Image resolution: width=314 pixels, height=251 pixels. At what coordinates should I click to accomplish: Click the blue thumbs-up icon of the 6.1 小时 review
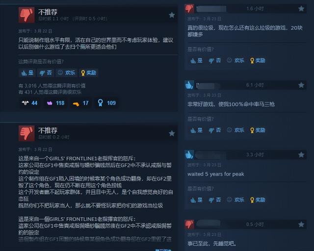pyautogui.click(x=189, y=85)
